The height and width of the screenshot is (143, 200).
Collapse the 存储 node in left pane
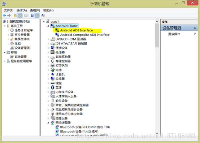click(5, 52)
